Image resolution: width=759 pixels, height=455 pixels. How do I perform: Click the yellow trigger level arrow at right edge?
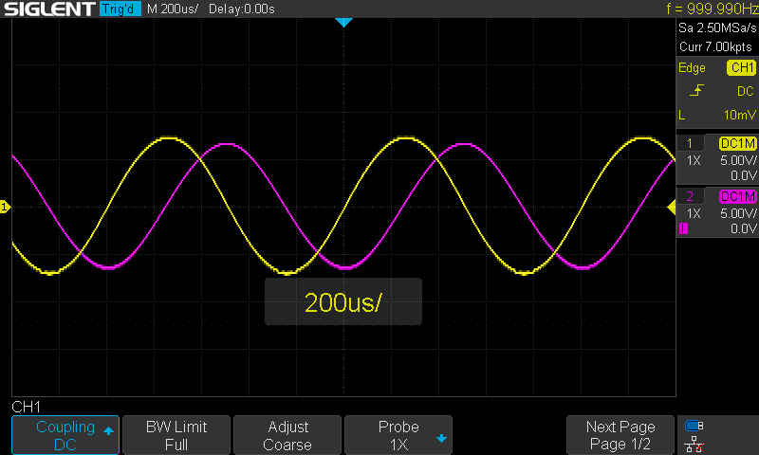pyautogui.click(x=672, y=208)
